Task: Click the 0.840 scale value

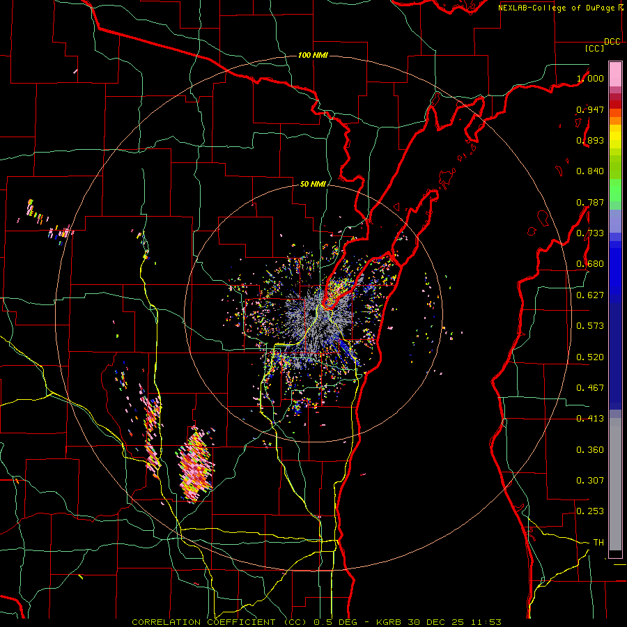Action: (x=590, y=171)
